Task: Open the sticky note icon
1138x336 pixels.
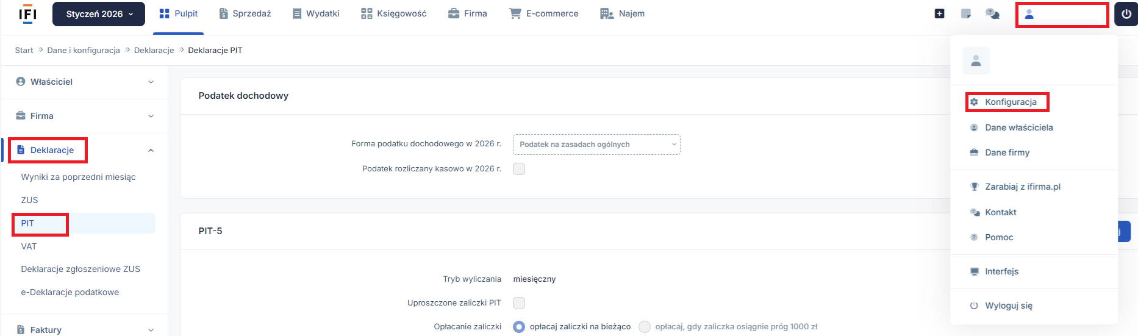Action: (x=966, y=14)
